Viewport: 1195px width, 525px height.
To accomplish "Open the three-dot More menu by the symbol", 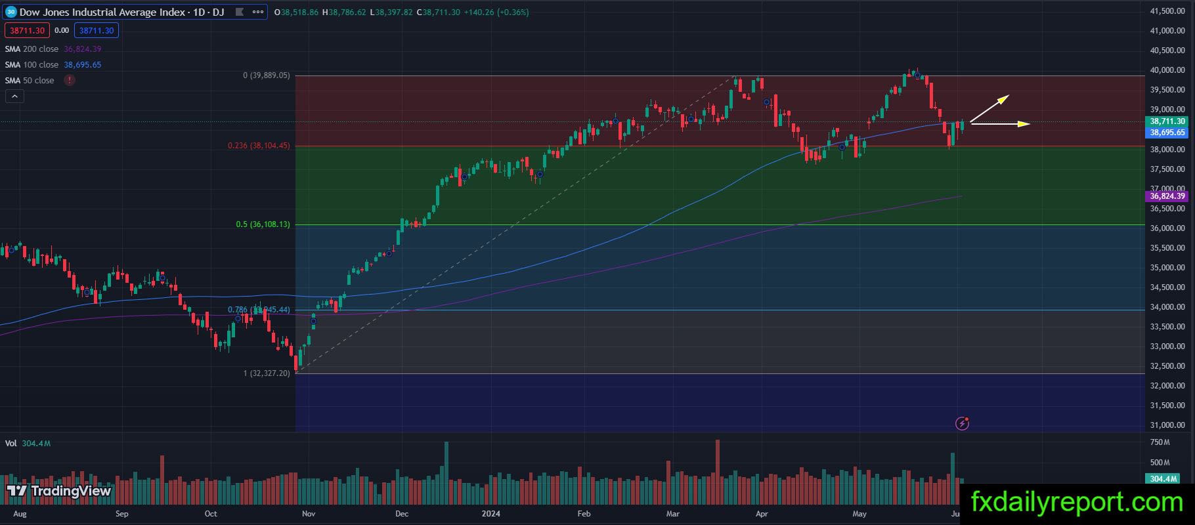I will click(259, 12).
